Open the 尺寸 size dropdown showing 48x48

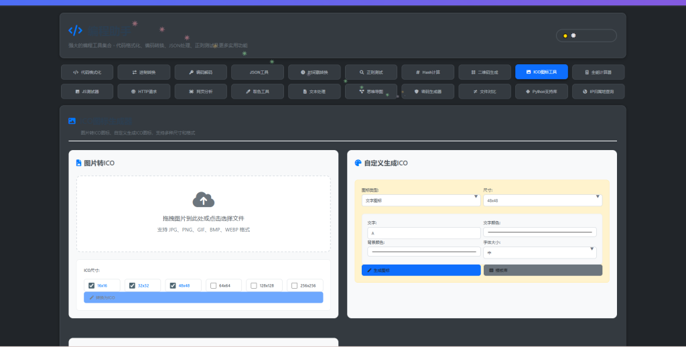click(542, 200)
